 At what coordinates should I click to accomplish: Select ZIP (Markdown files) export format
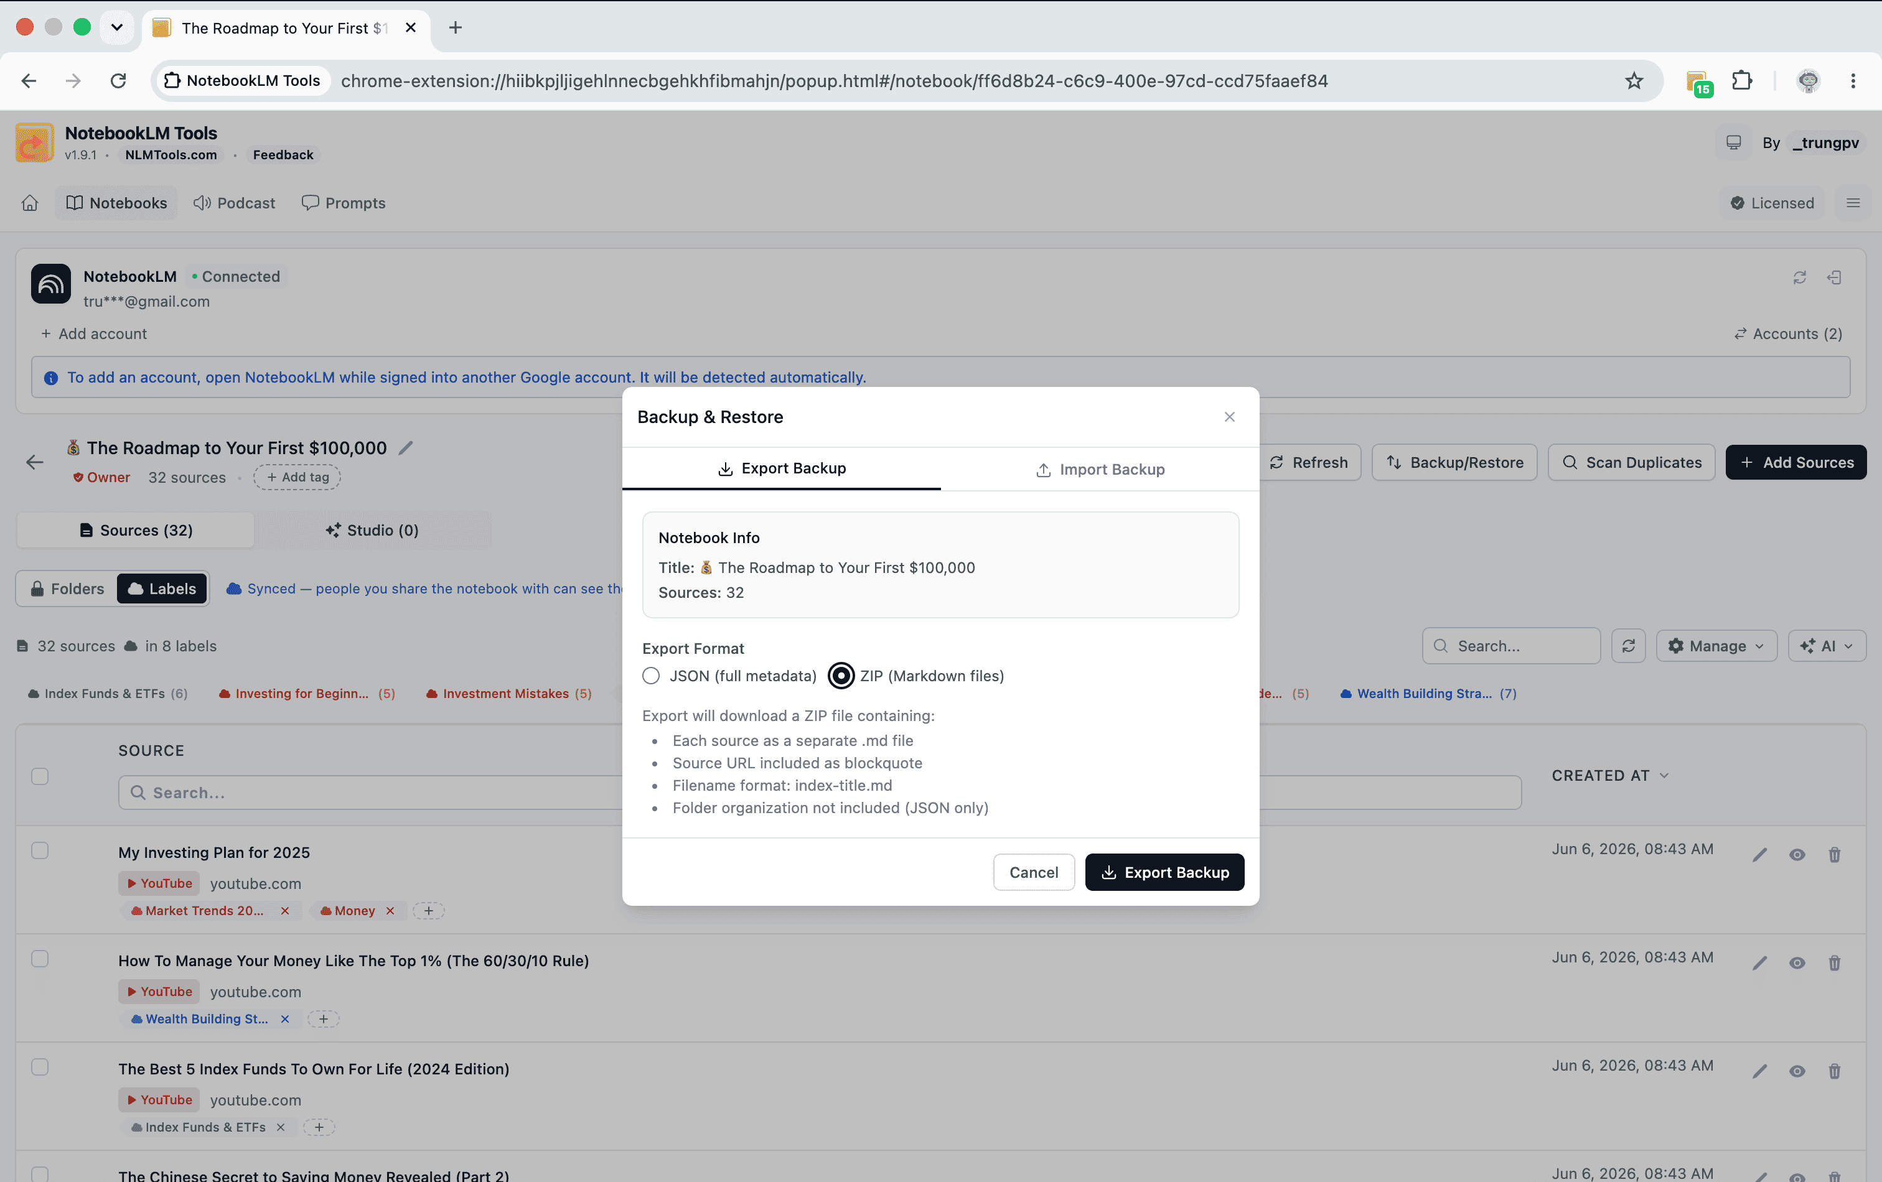click(841, 676)
